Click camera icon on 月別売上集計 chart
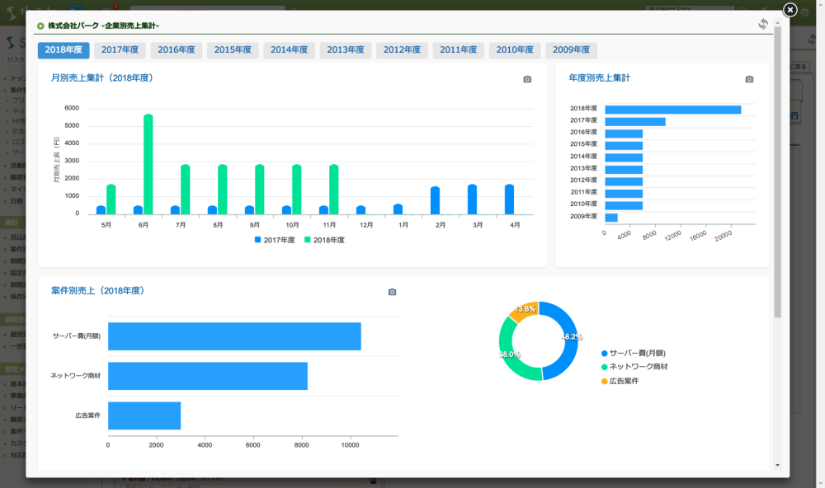Image resolution: width=825 pixels, height=488 pixels. click(527, 79)
